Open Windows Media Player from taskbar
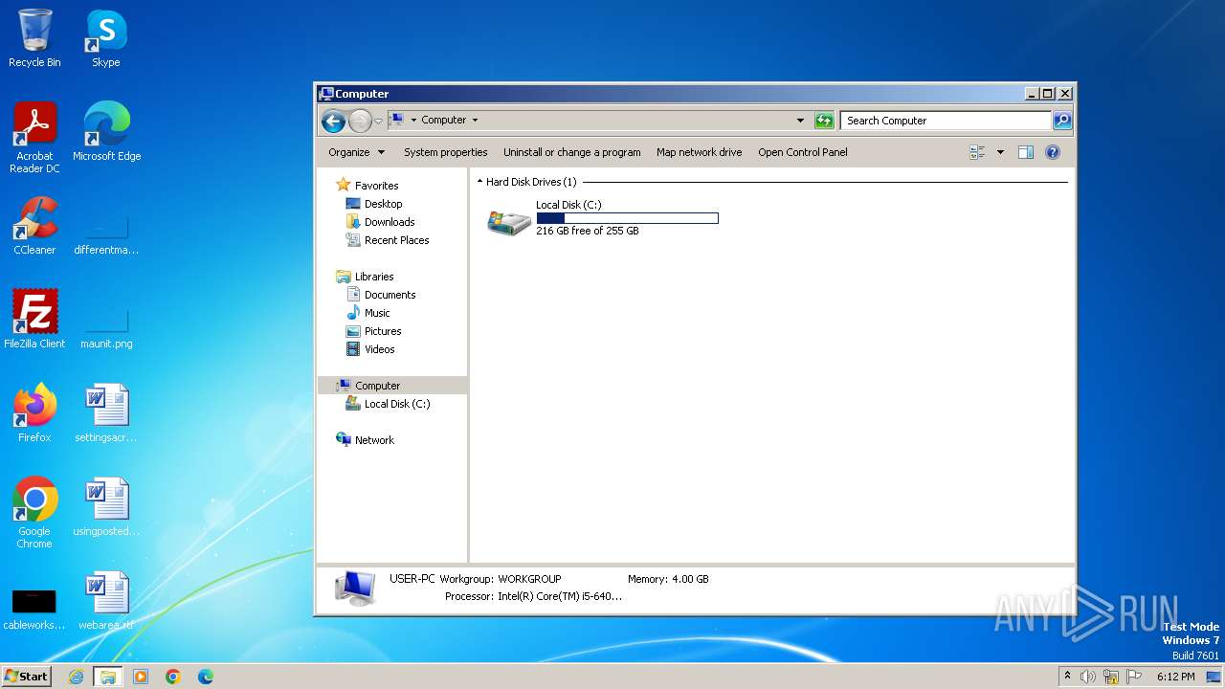Image resolution: width=1225 pixels, height=689 pixels. click(x=141, y=677)
